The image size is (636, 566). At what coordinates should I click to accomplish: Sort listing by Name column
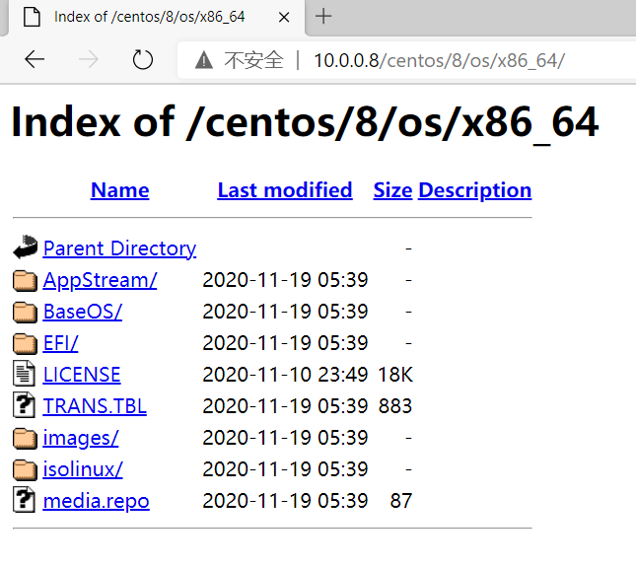coord(119,190)
